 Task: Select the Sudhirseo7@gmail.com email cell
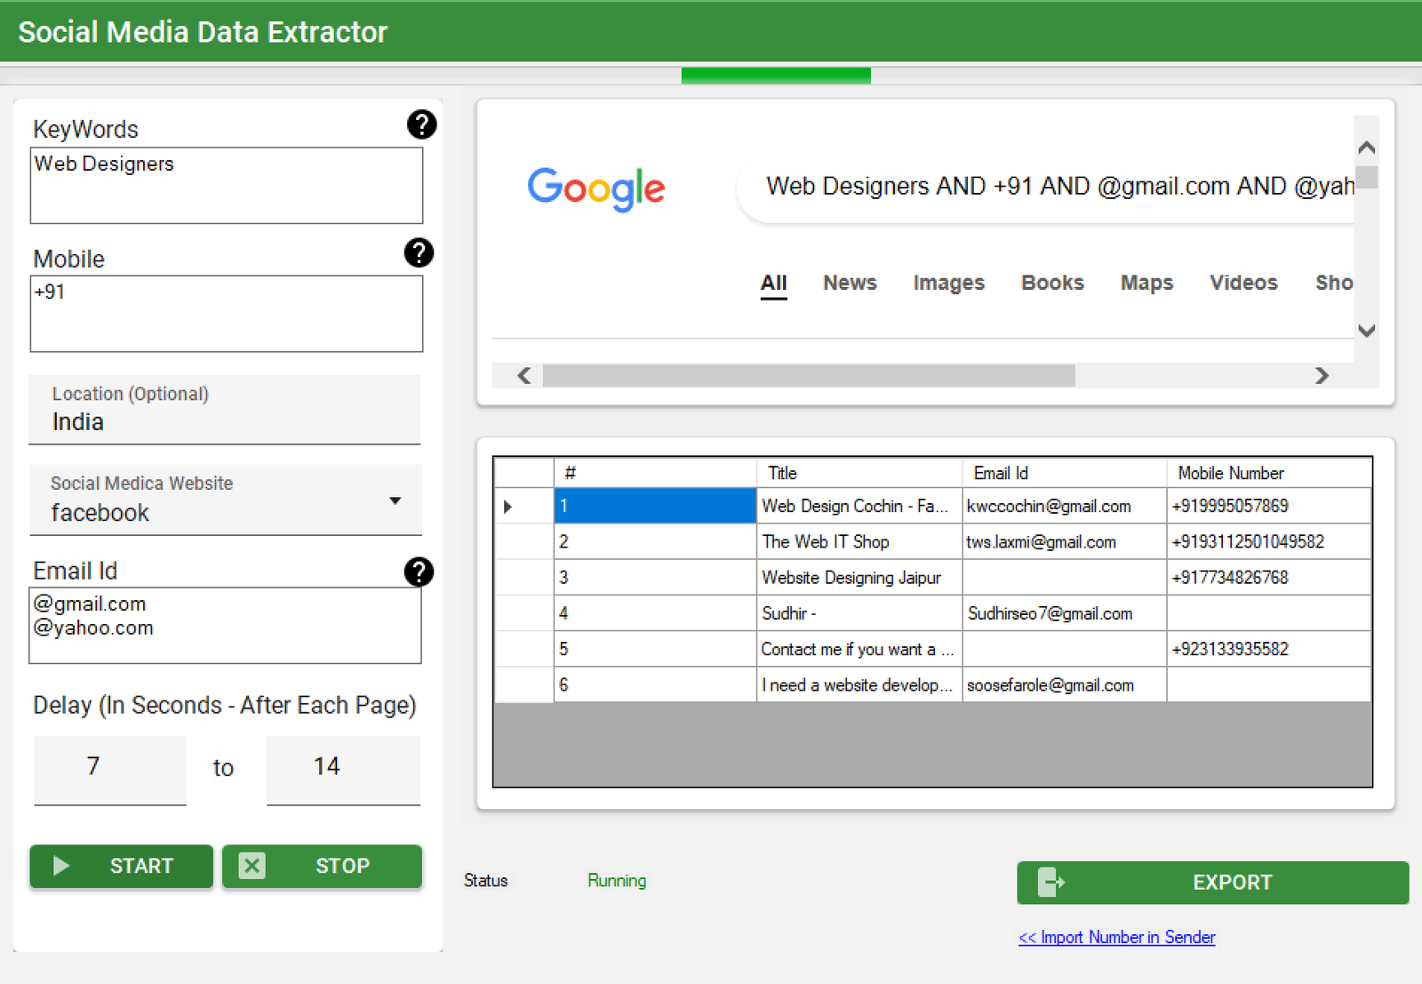[1065, 613]
